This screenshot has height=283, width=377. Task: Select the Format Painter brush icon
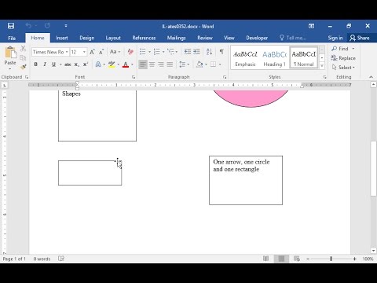pyautogui.click(x=24, y=67)
